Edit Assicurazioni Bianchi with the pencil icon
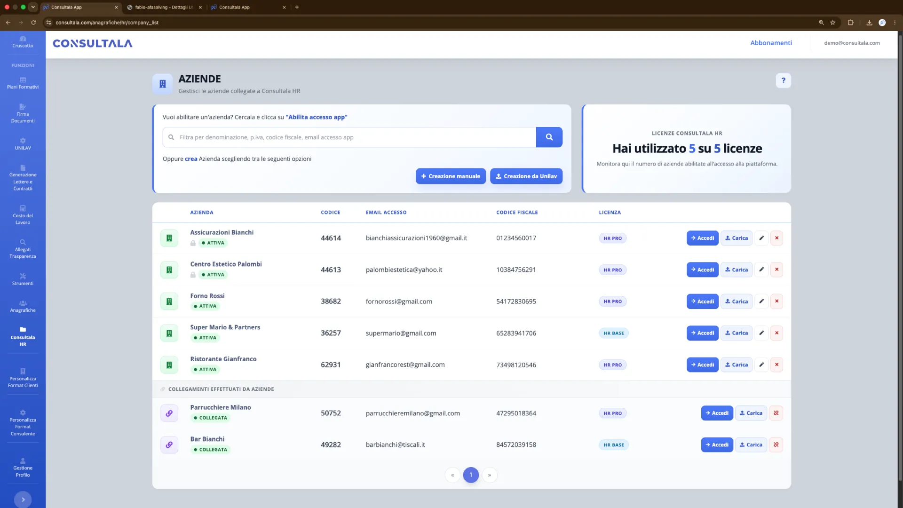The width and height of the screenshot is (903, 508). click(x=761, y=238)
